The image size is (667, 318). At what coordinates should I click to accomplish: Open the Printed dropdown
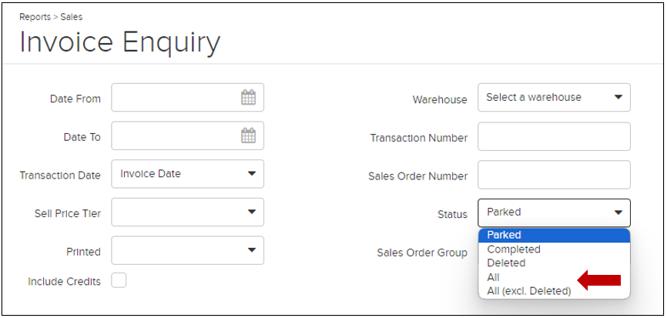[x=188, y=250]
